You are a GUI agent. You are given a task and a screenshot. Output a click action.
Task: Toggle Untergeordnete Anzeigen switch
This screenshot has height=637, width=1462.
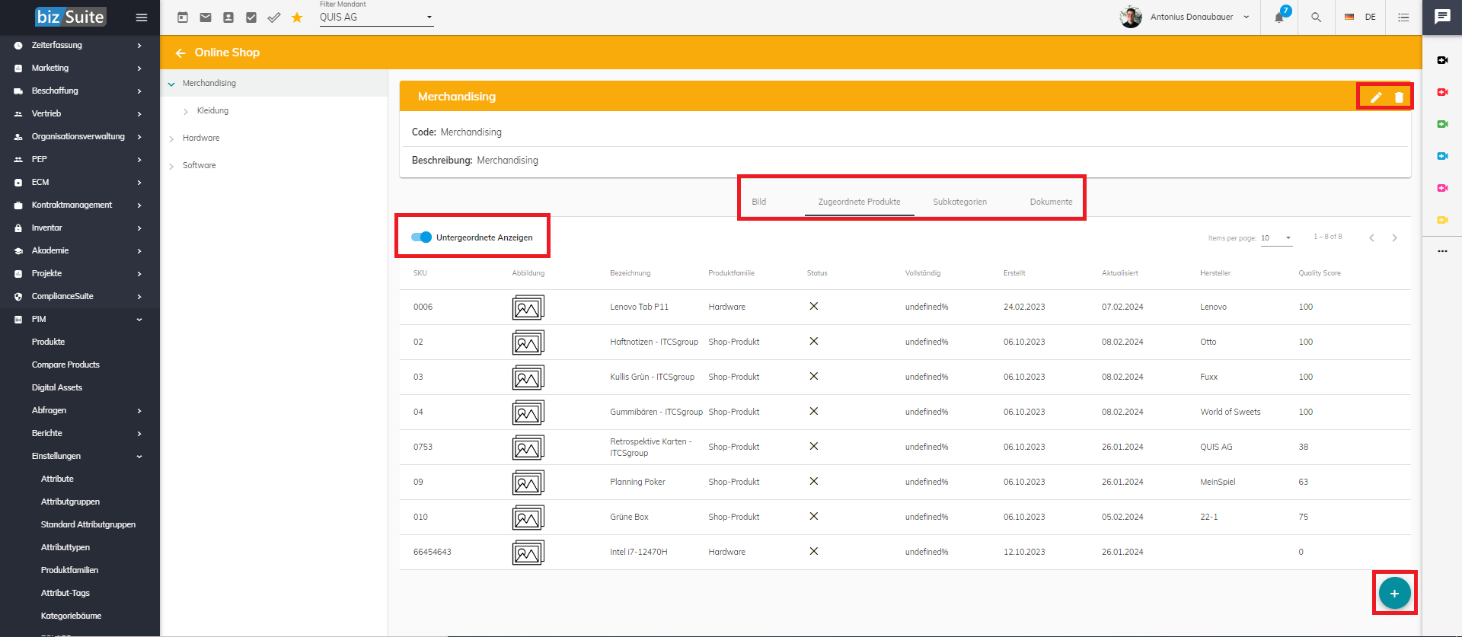pyautogui.click(x=421, y=237)
